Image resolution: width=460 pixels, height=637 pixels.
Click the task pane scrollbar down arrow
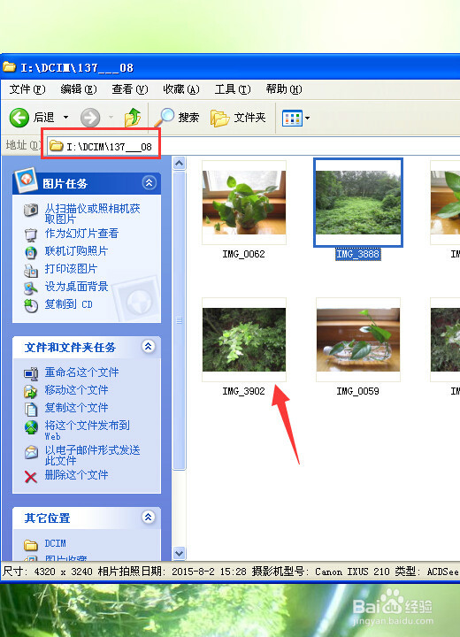180,553
